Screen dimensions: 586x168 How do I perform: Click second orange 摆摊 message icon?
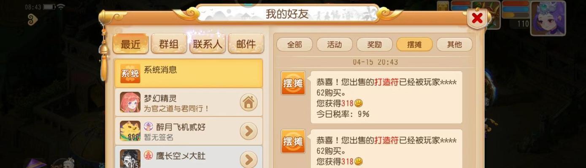point(293,141)
